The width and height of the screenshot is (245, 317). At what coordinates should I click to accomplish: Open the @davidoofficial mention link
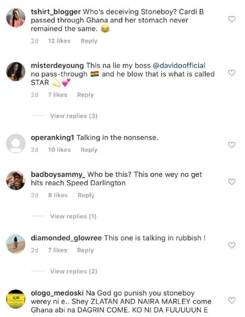(179, 65)
